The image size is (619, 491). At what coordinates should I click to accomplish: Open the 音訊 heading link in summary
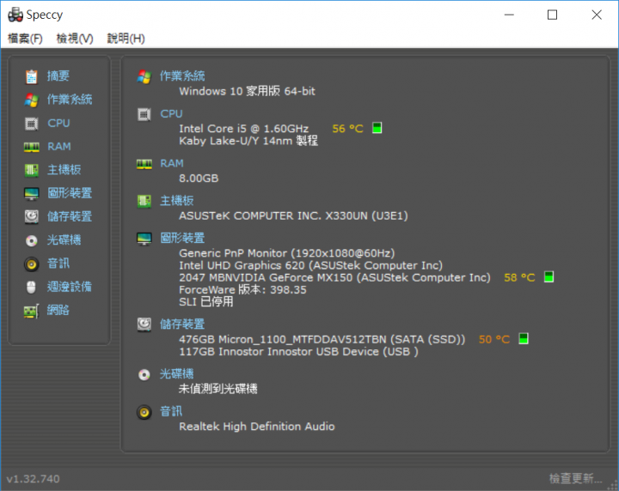[x=171, y=411]
